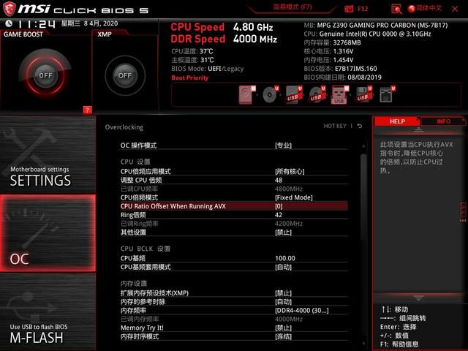
Task: Switch to the HELP tab
Action: (x=397, y=121)
